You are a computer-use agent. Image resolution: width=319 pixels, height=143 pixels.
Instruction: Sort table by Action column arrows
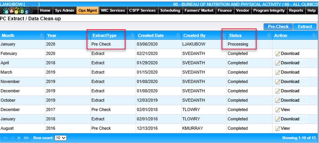[x=314, y=36]
